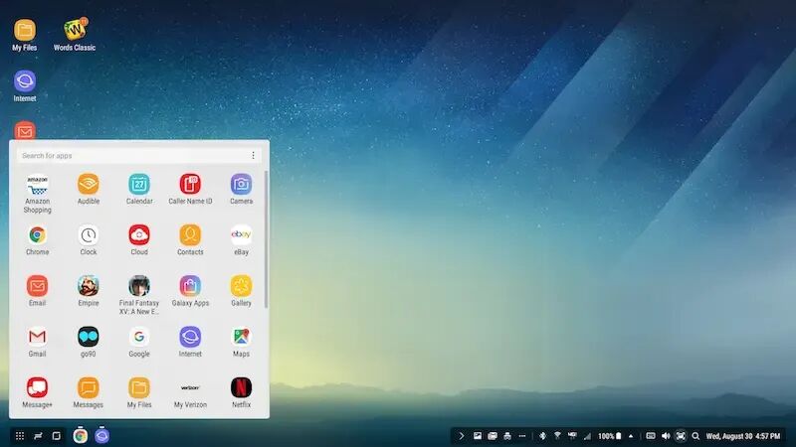796x447 pixels.
Task: Open the volume speaker control
Action: 666,436
